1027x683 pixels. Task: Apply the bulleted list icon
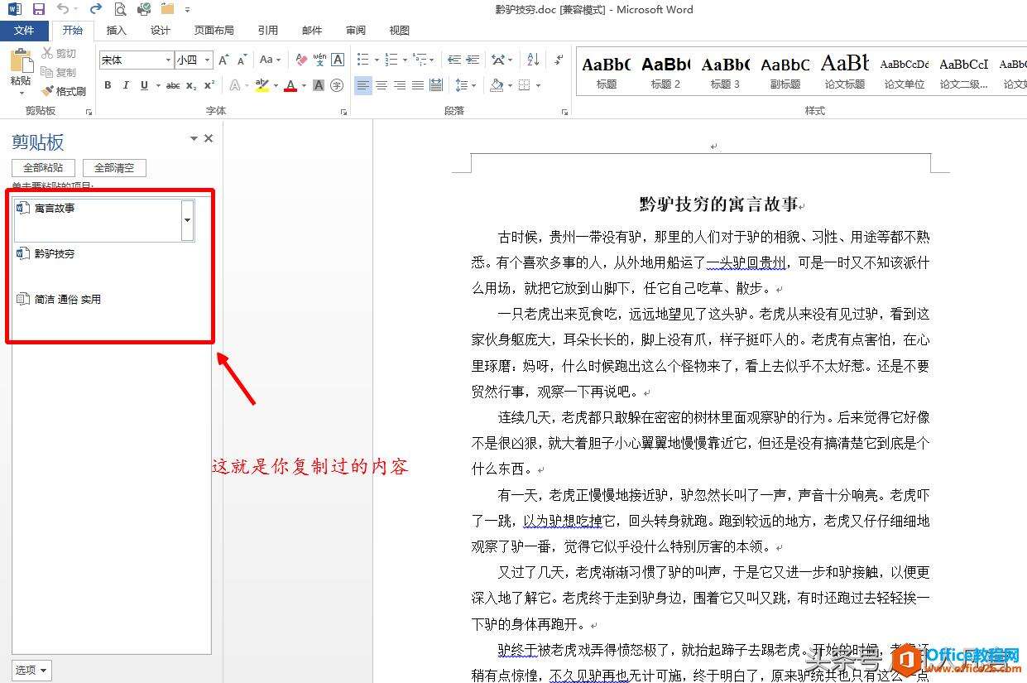[362, 60]
